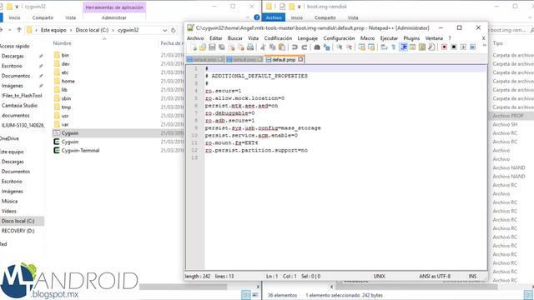Open the Plugins menu
The image size is (534, 300).
pos(411,38)
